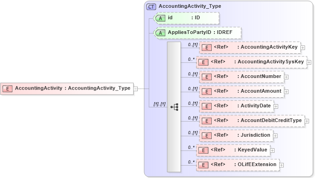Click the E icon of ActivityDate
Screen dimensions: 315x178
pyautogui.click(x=207, y=106)
